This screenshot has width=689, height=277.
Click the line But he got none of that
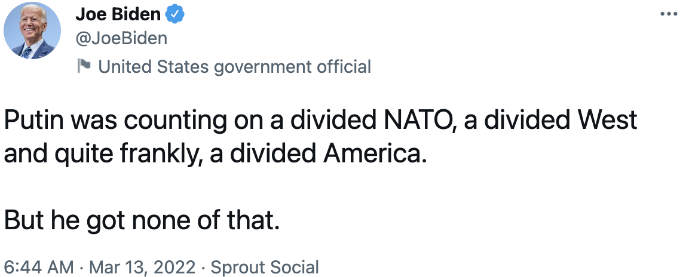click(142, 221)
